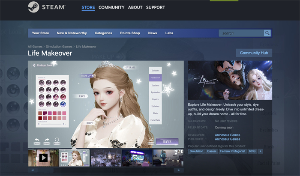Screen dimensions: 300x176
Task: Click Simulation Games breadcrumb link
Action: [x=59, y=46]
